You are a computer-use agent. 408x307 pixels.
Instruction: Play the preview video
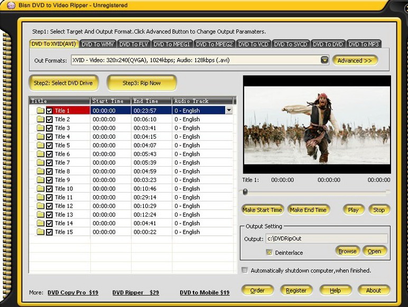click(x=353, y=210)
